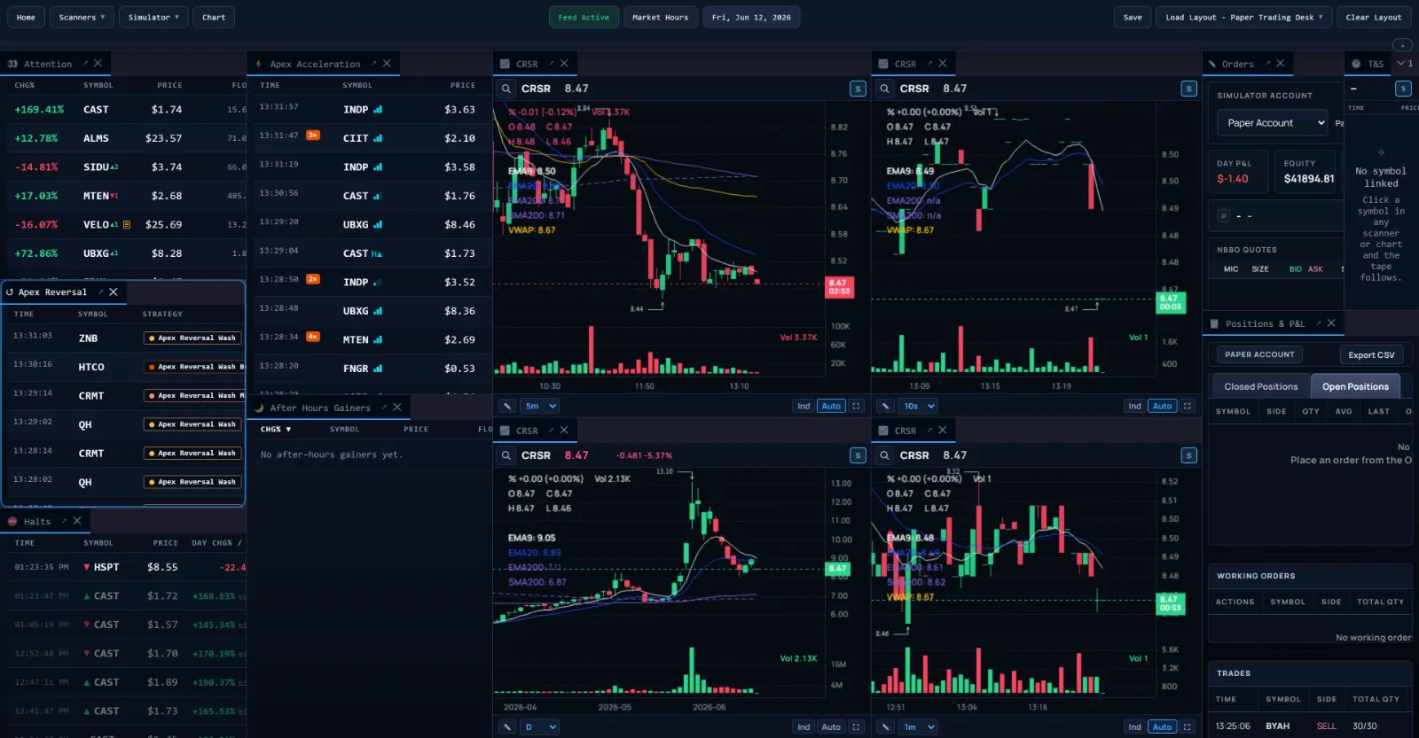Toggle Auto scaling on the 1m chart
The width and height of the screenshot is (1419, 738).
coord(1162,726)
